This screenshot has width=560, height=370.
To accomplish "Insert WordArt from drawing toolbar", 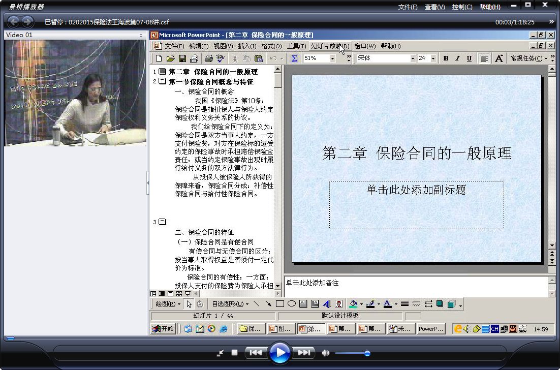I will pos(326,304).
